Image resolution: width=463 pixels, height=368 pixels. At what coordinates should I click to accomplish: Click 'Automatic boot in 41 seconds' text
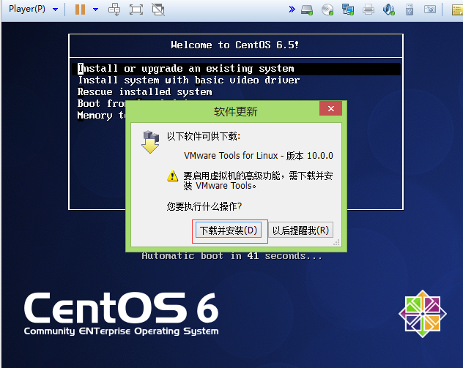(231, 256)
